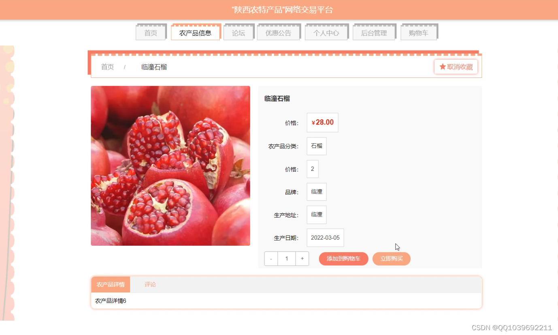Open the 优惠公告 announcements tab
Screen dimensions: 558x335
278,33
